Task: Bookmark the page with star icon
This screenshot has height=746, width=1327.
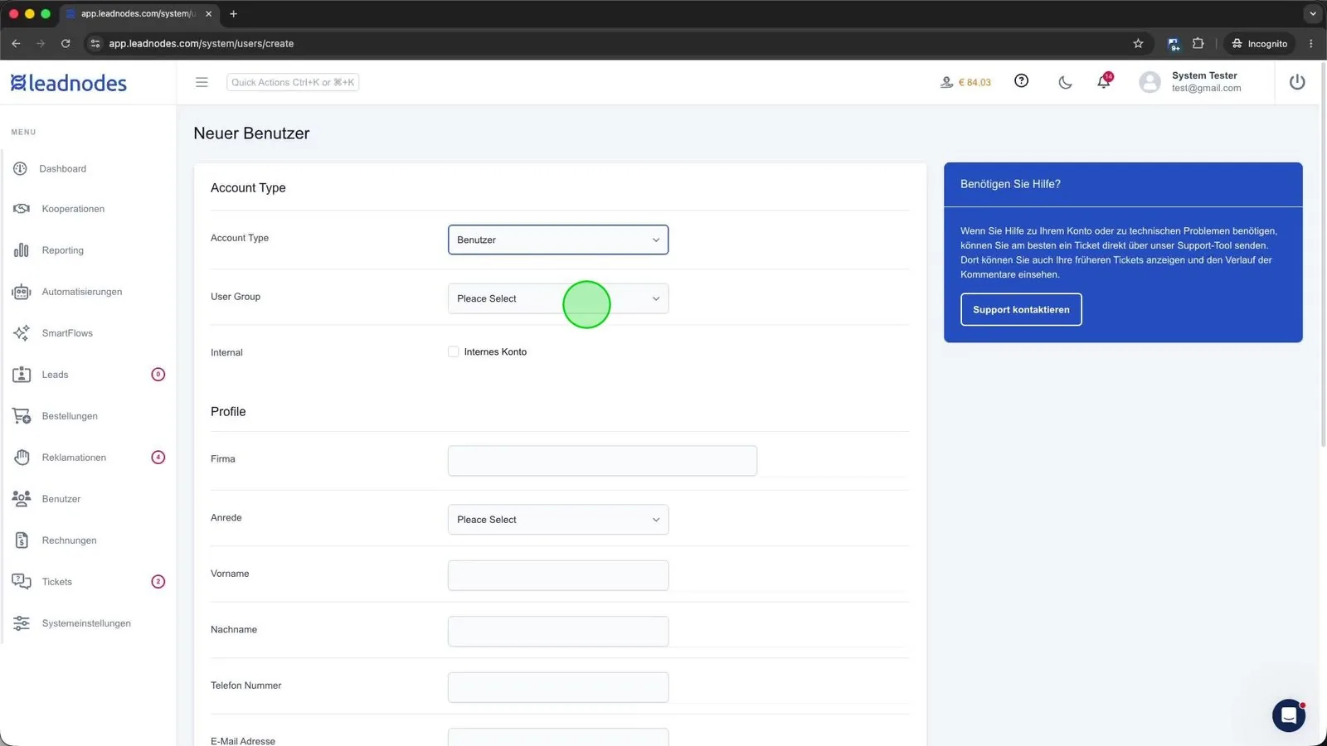Action: 1138,43
